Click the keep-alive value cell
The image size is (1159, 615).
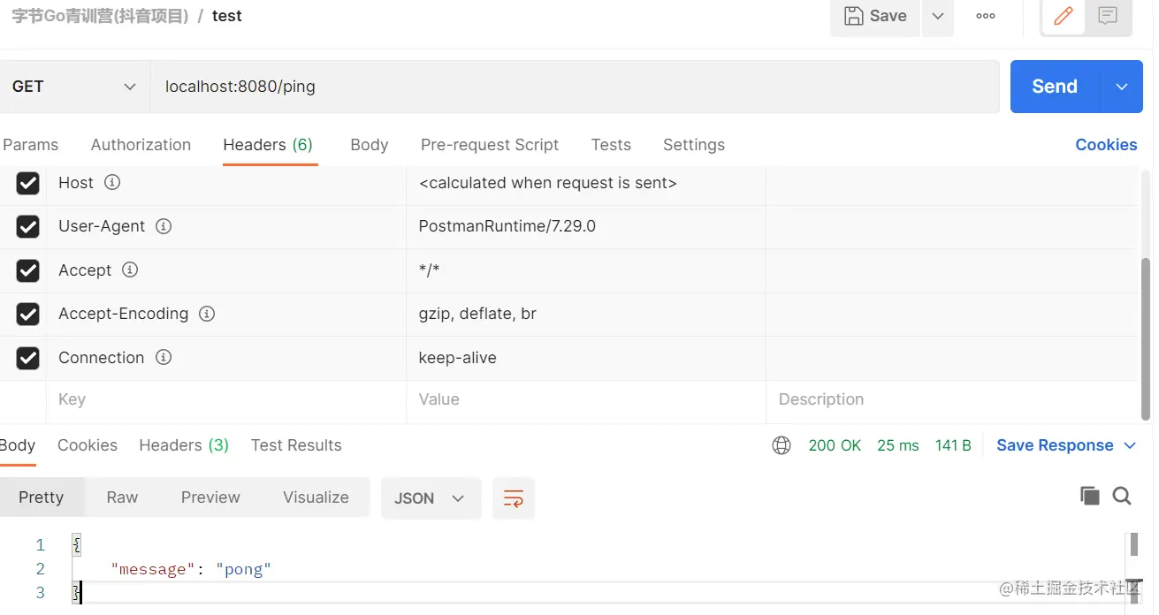pos(585,358)
